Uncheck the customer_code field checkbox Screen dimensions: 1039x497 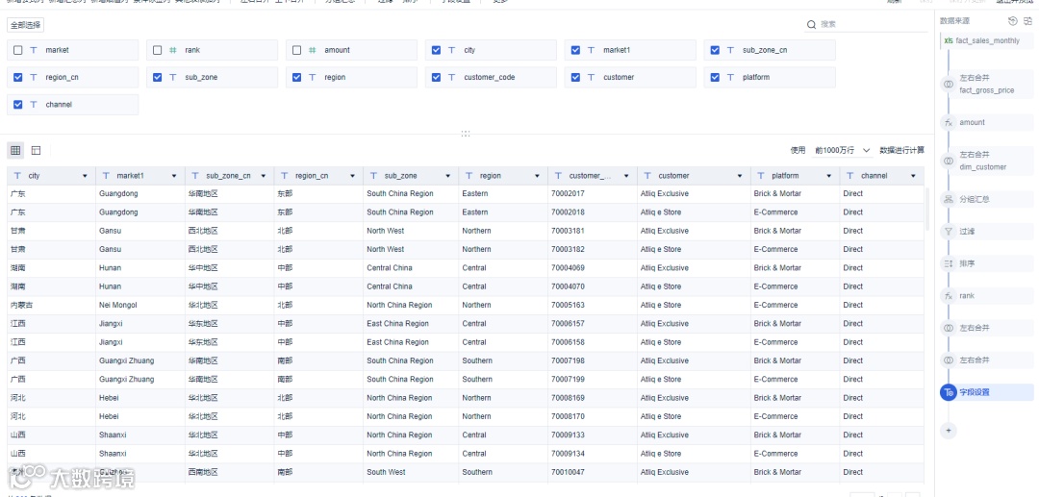click(436, 78)
